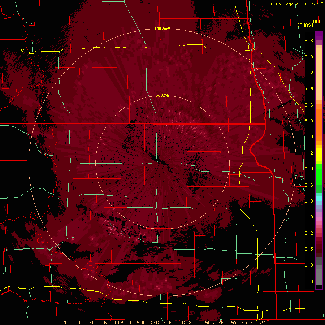
Task: Click the -0.5 scale value
Action: tap(307, 249)
